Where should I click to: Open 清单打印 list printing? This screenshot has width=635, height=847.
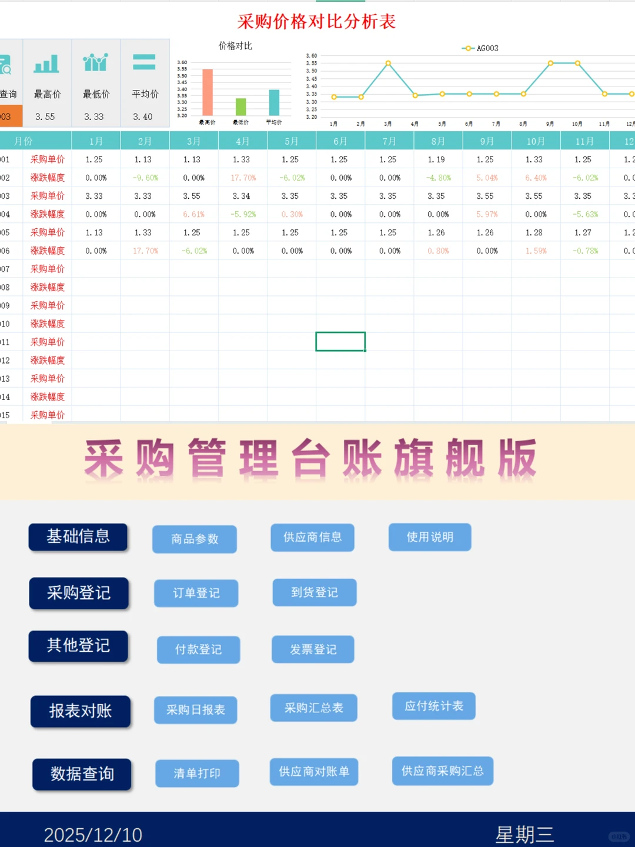(x=197, y=773)
